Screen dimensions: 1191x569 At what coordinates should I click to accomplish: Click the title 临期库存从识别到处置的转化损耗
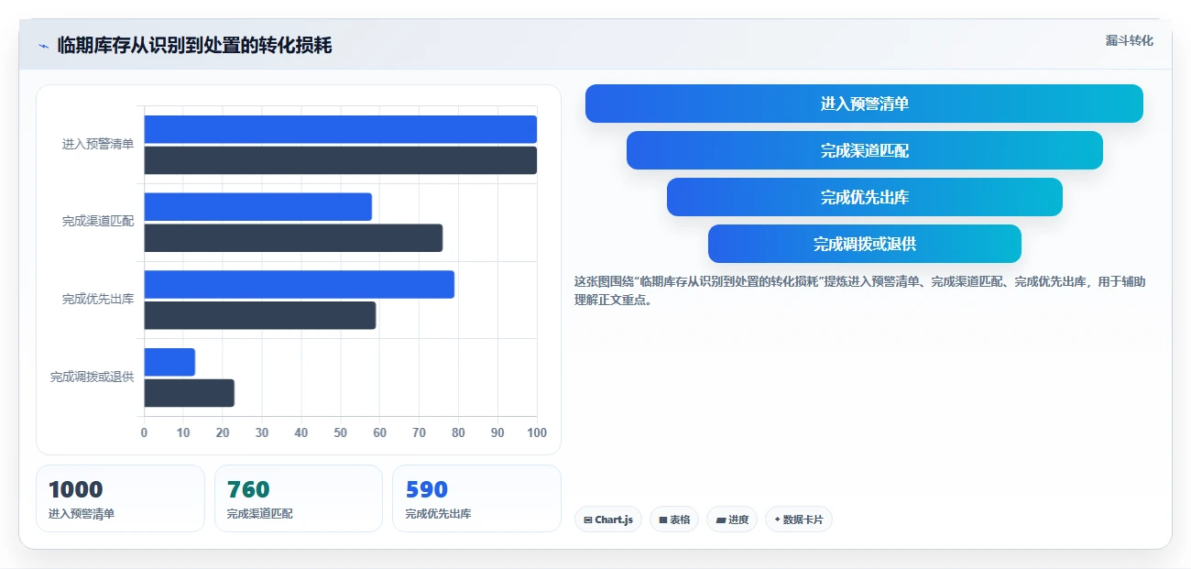194,45
